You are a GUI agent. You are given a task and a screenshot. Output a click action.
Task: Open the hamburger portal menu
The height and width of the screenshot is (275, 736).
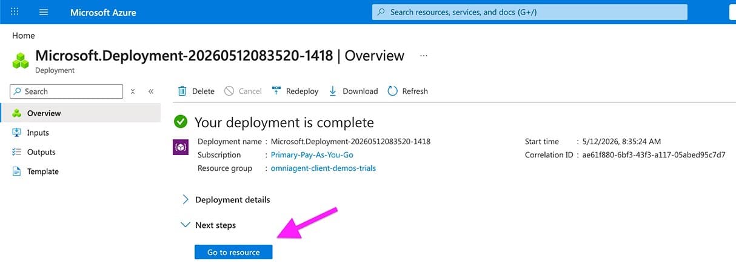[44, 12]
